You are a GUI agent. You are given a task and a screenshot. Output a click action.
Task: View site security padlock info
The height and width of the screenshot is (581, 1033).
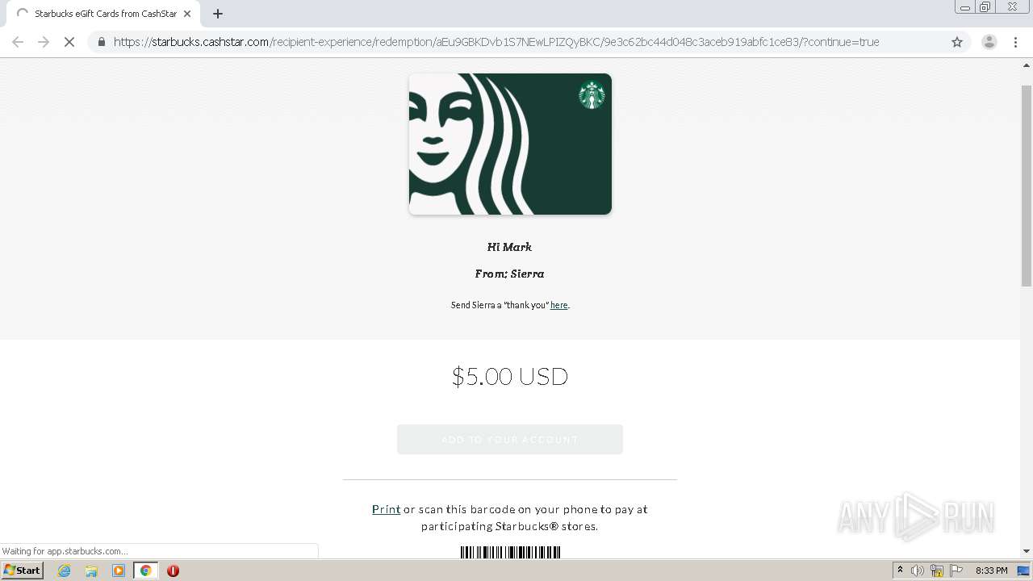[x=101, y=42]
